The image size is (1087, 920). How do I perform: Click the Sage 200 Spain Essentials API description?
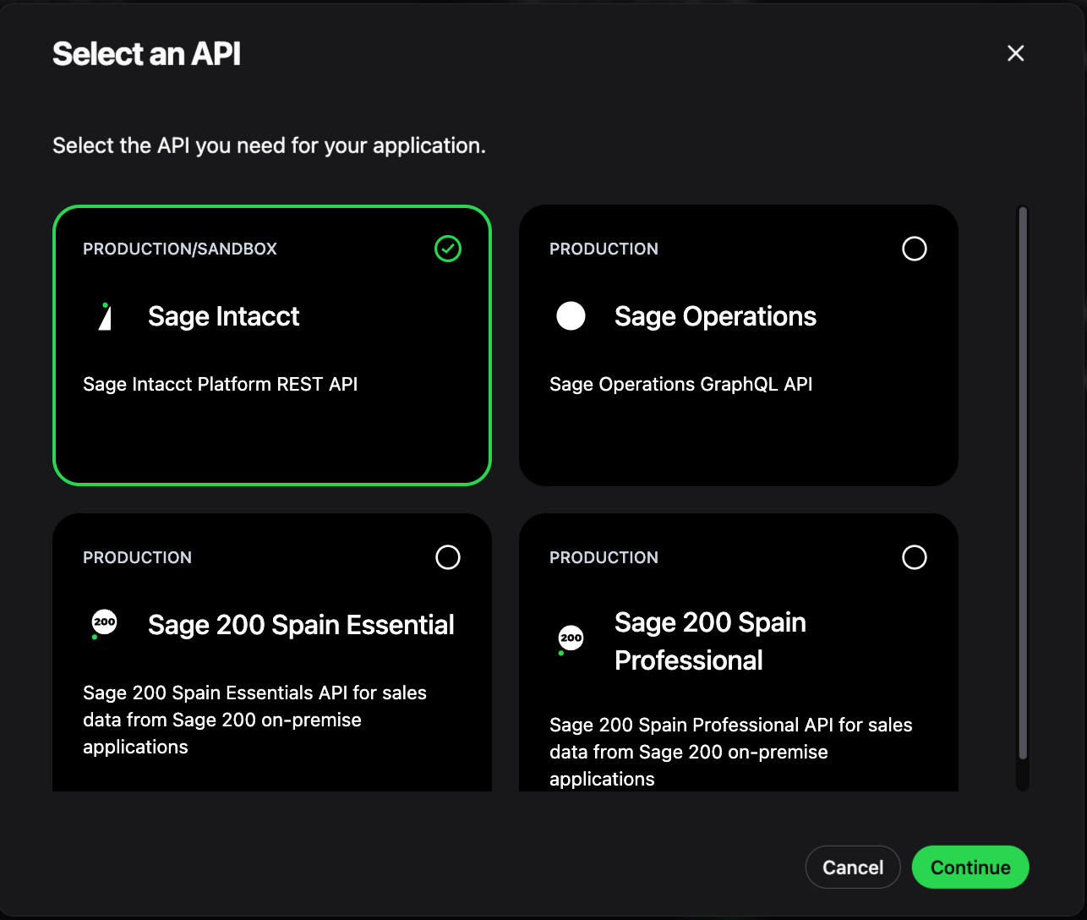pos(254,720)
